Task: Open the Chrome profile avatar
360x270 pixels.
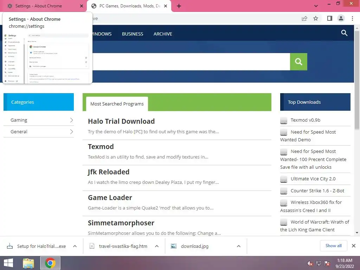Action: tap(341, 18)
